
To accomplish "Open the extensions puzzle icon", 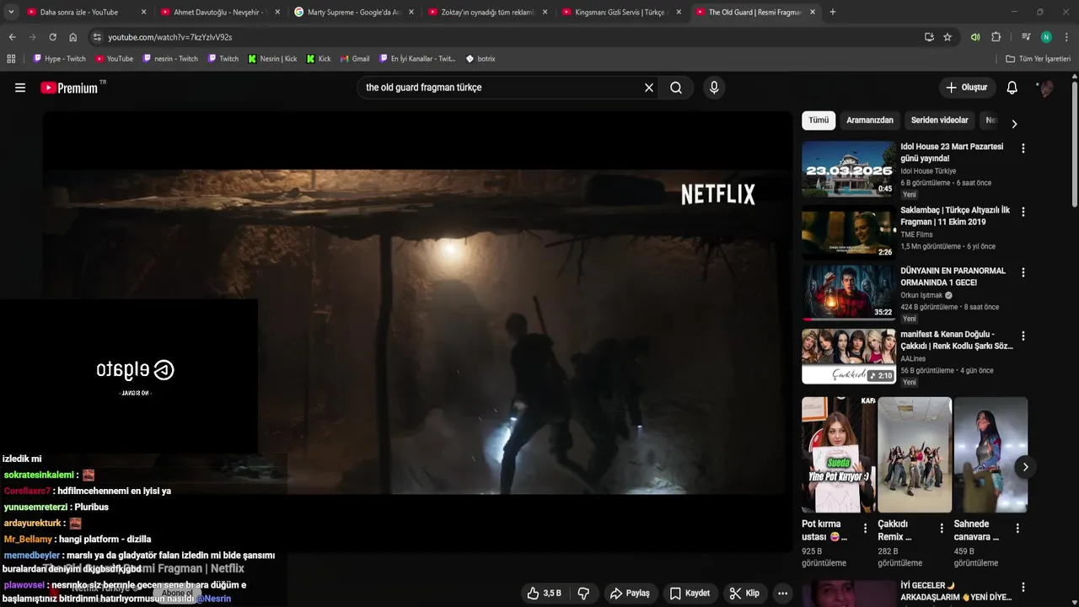I will [996, 37].
